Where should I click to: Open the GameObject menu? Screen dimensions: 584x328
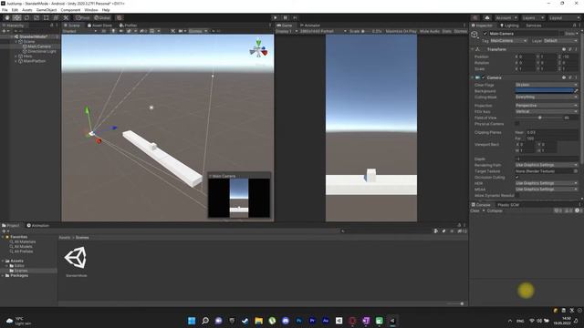pos(47,10)
